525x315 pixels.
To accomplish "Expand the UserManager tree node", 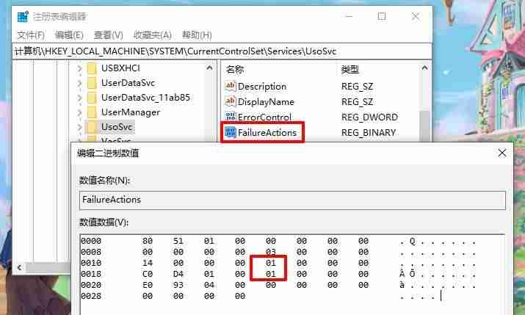I will pos(79,112).
